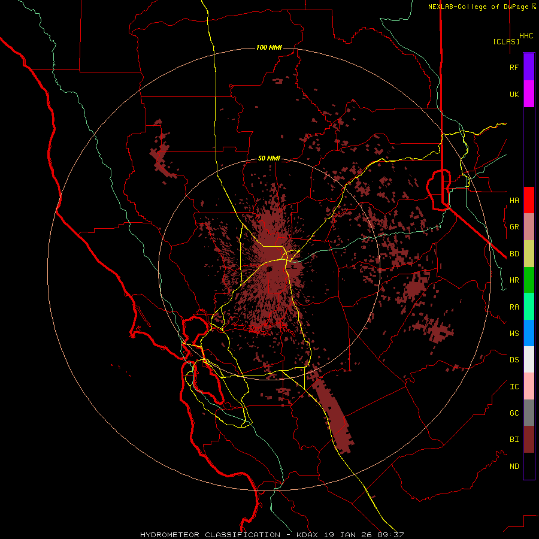Click the WS blue legend swatch

529,333
